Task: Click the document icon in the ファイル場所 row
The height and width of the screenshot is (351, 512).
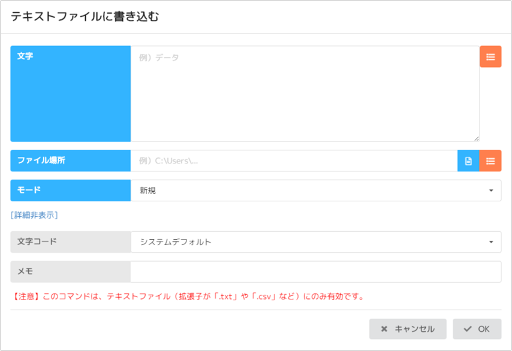Action: point(468,161)
